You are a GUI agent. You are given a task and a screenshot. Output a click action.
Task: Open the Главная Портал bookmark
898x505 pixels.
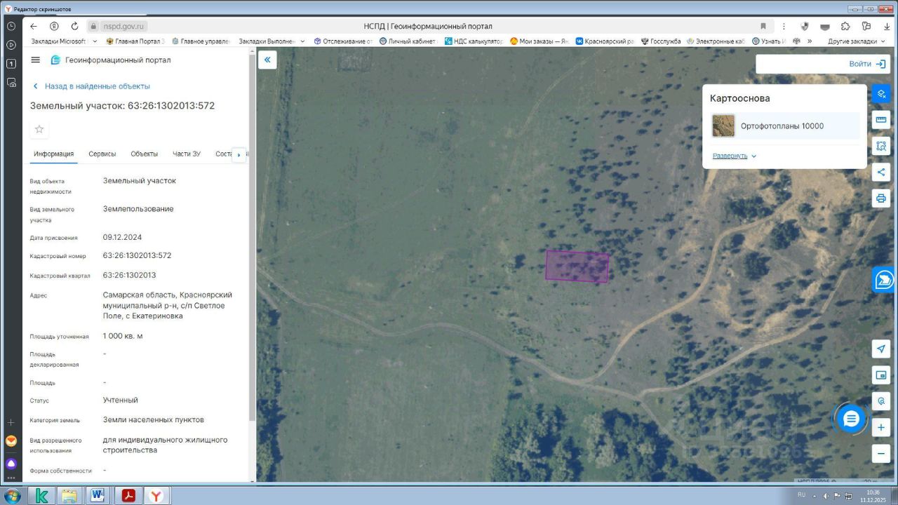pos(135,41)
